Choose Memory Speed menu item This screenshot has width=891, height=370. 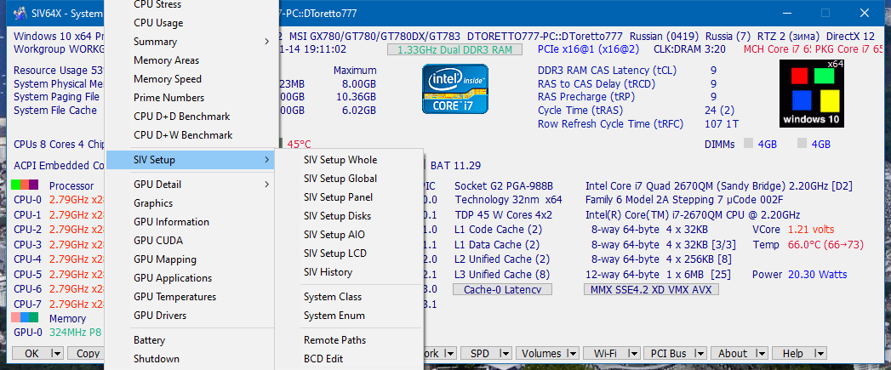coord(191,79)
